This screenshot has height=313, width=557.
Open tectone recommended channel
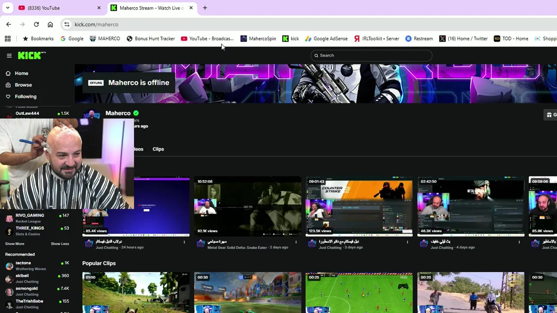click(x=37, y=266)
